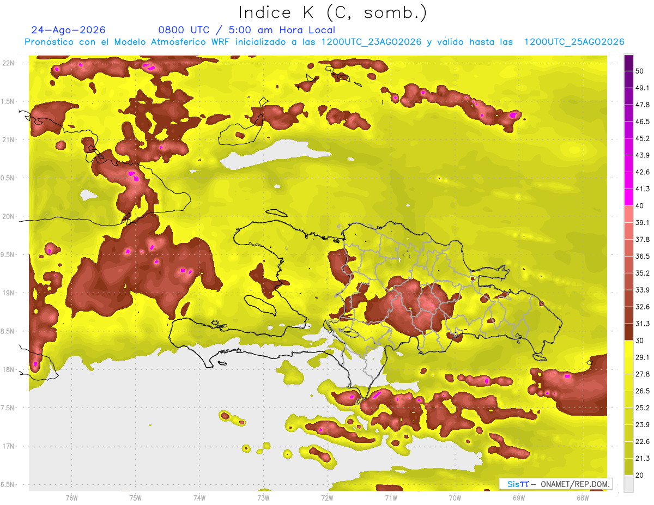Click the 73W longitude axis label

pyautogui.click(x=263, y=497)
